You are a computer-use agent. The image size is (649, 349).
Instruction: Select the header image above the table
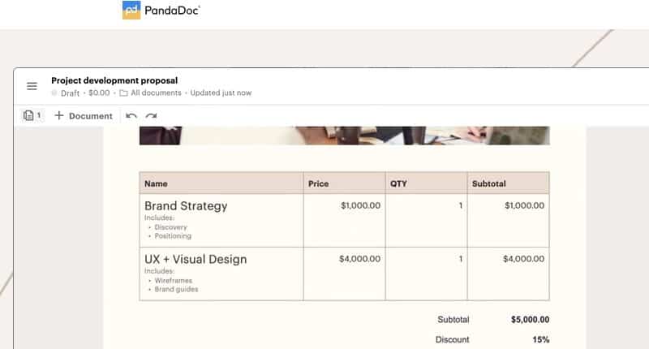[x=344, y=136]
